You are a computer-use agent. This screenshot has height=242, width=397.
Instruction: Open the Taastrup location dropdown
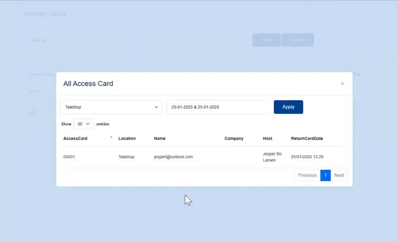(x=111, y=107)
